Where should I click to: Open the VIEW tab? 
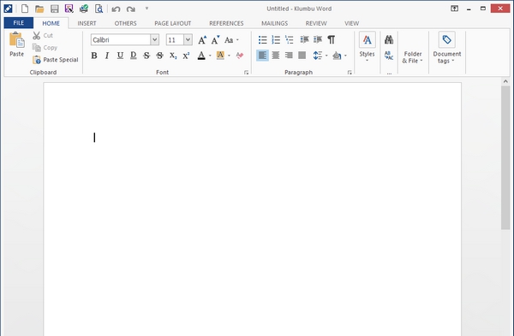[x=351, y=23]
